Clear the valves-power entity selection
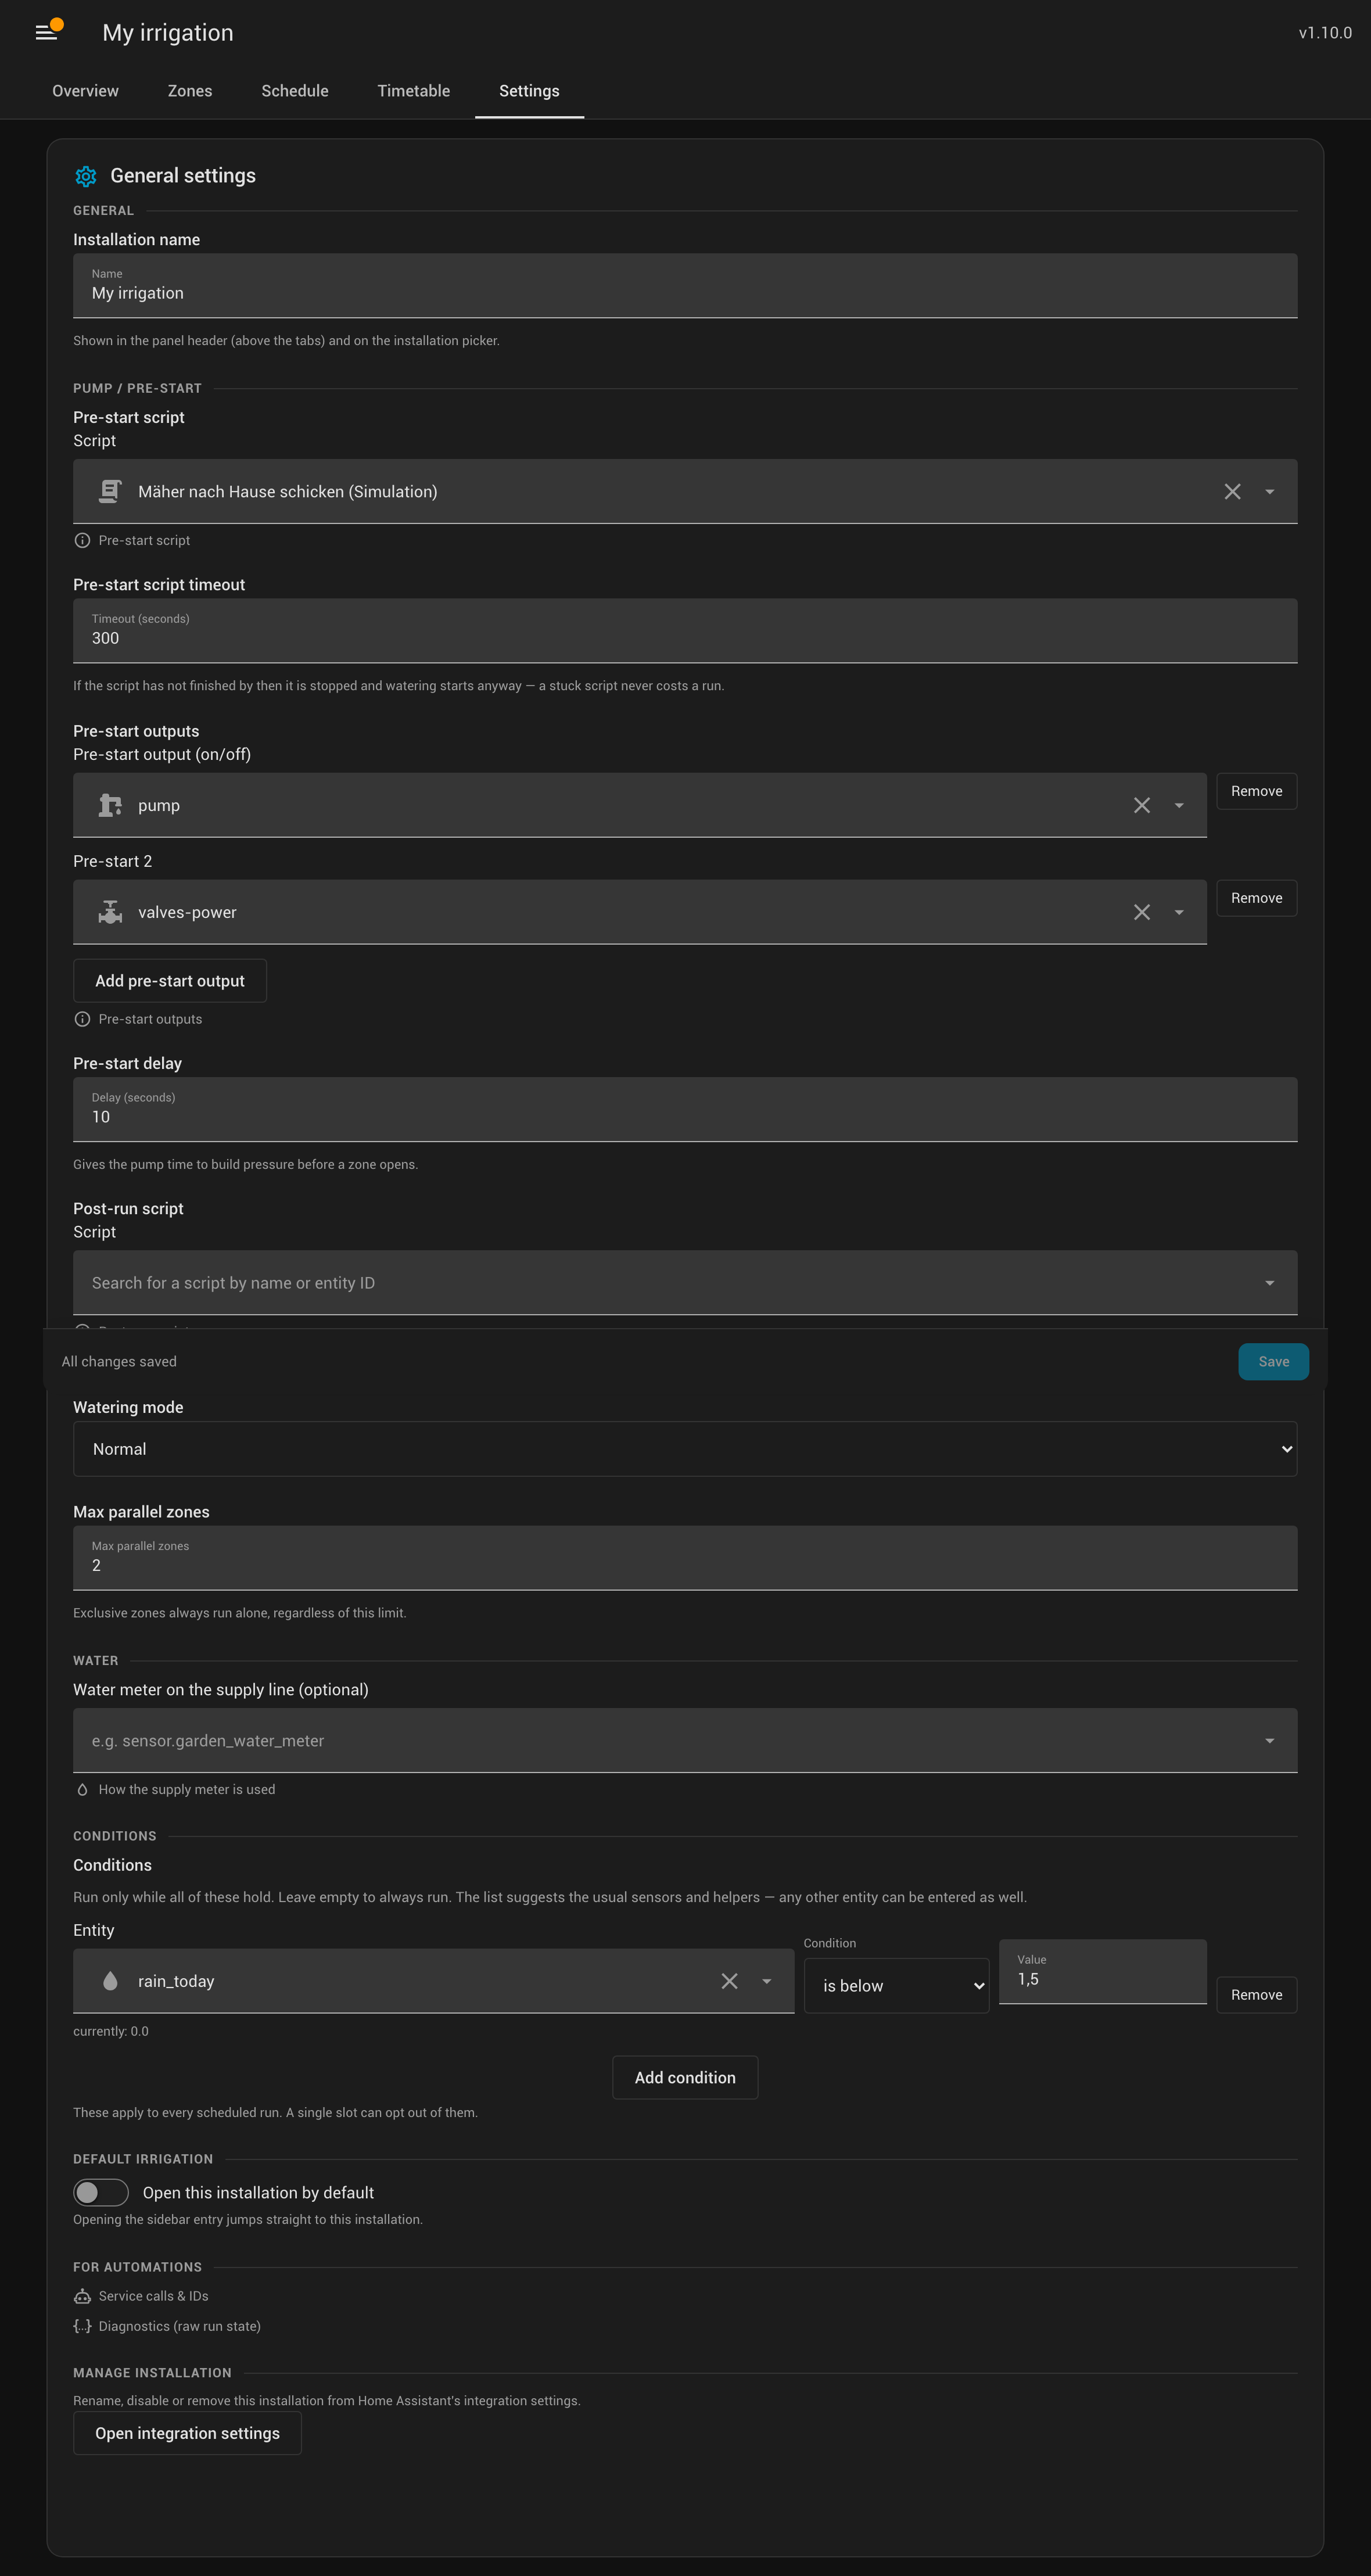 1141,913
